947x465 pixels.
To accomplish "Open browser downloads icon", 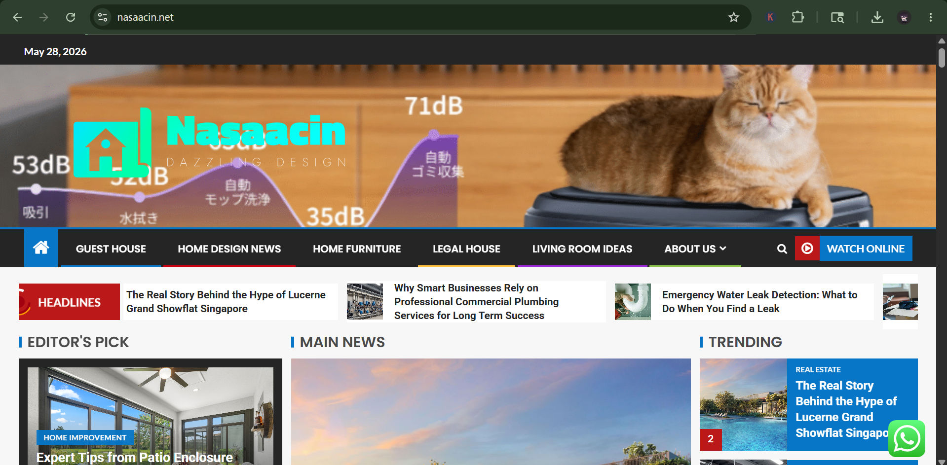I will [x=877, y=17].
